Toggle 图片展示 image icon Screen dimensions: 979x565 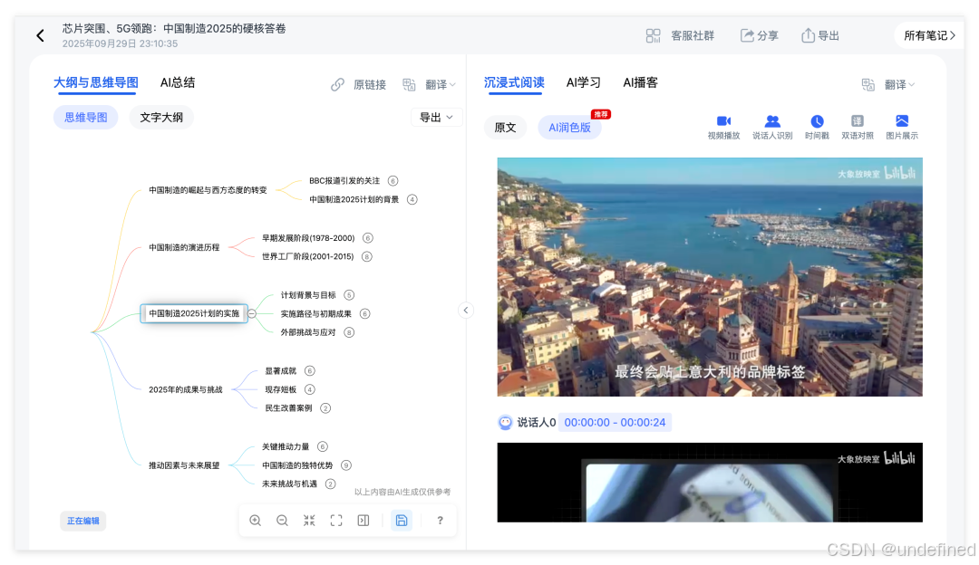point(902,121)
